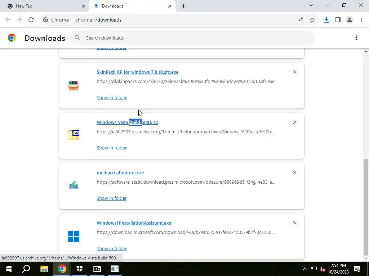The image size is (369, 276).
Task: Click the Search downloads field
Action: click(192, 38)
